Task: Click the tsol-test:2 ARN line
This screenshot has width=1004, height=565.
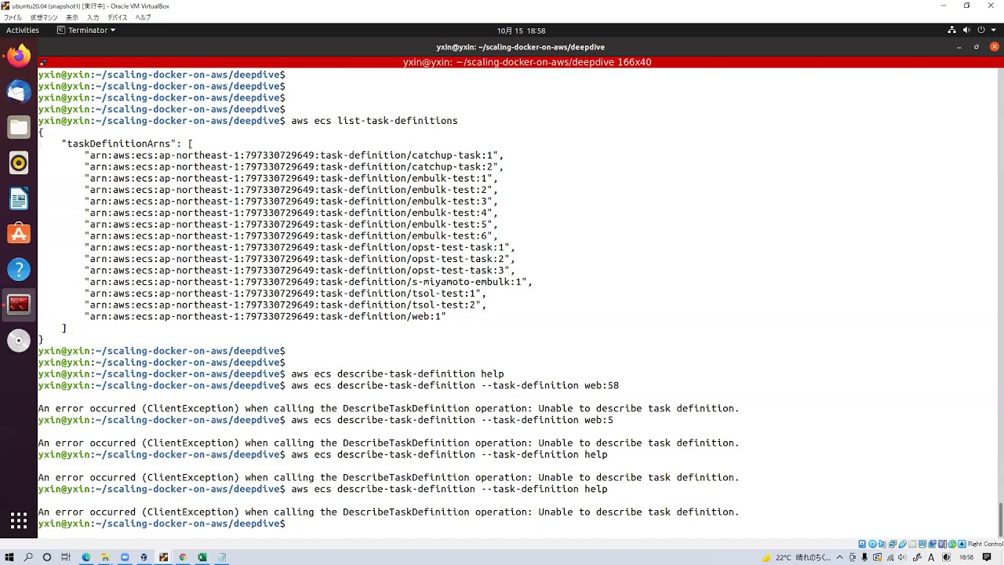Action: 286,305
